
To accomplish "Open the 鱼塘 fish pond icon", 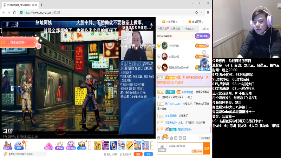I will pos(19,145).
